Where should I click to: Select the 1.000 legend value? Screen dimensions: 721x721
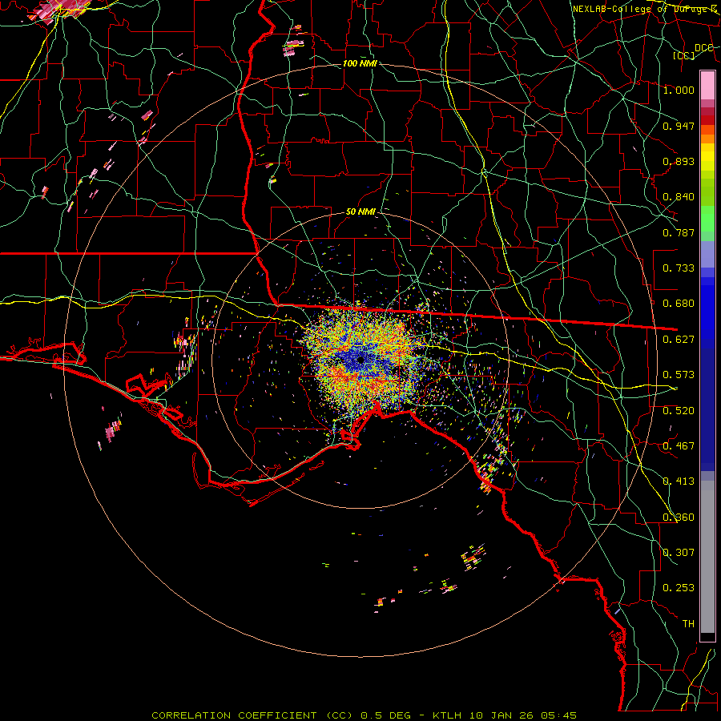click(x=679, y=90)
